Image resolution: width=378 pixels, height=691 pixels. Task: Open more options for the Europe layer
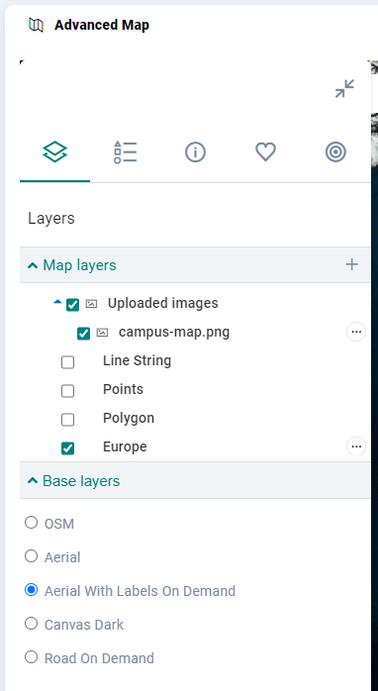click(x=356, y=446)
